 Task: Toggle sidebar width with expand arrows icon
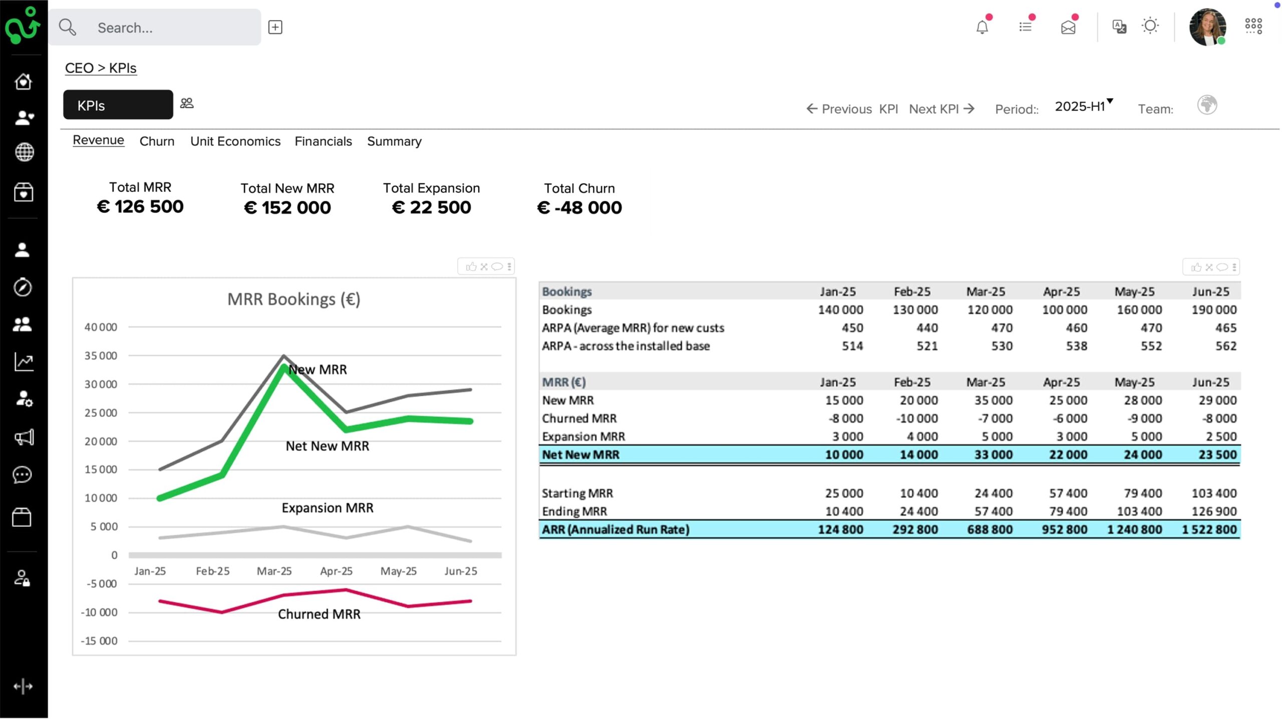coord(23,686)
